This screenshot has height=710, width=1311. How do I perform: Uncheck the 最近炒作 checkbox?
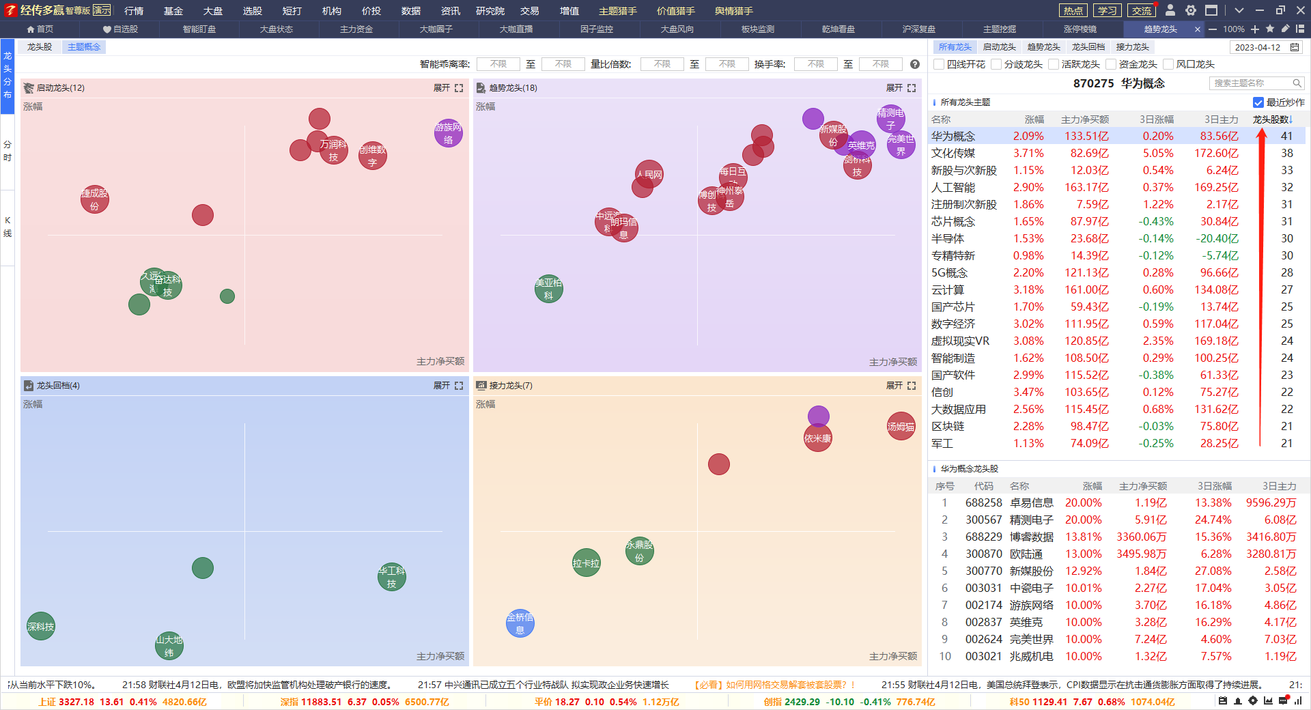click(x=1258, y=102)
